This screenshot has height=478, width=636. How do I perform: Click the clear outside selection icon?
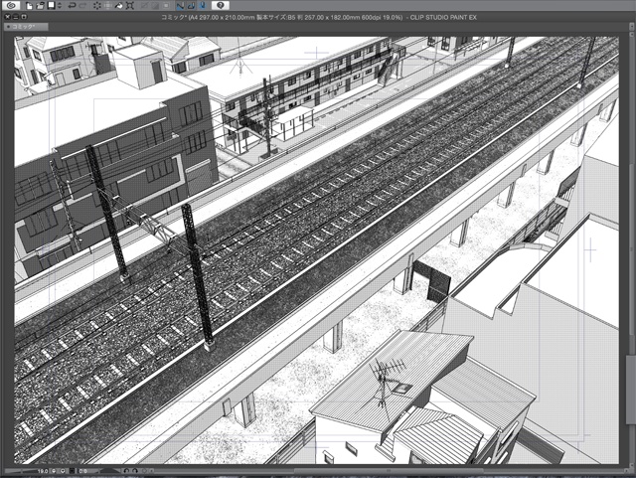coord(108,6)
